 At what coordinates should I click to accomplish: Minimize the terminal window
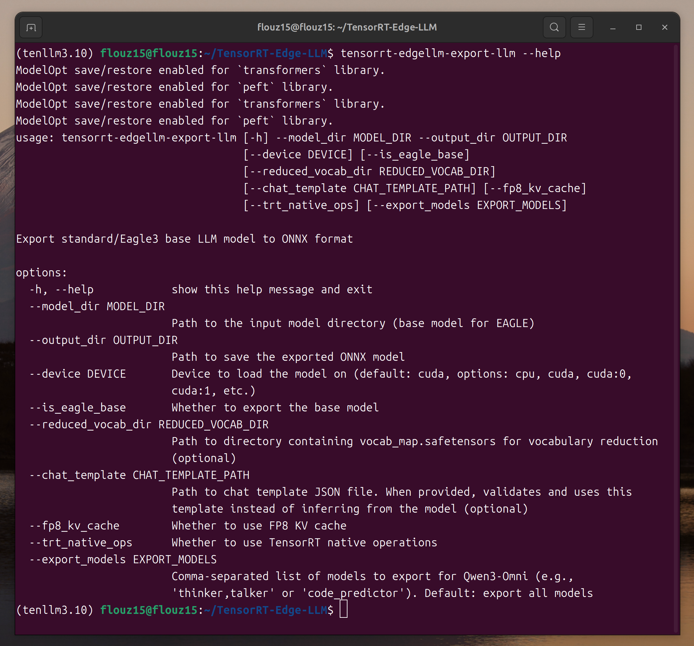[613, 27]
